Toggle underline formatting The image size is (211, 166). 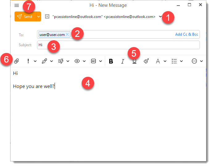tap(134, 61)
